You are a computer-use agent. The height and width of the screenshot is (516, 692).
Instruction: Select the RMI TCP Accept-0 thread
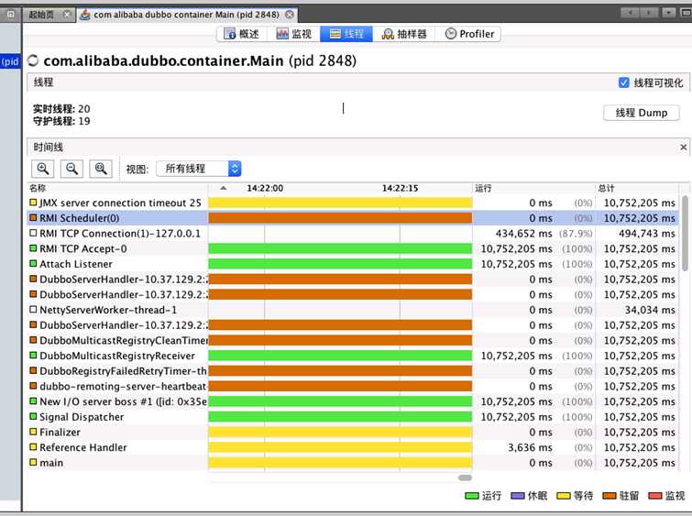[x=353, y=249]
